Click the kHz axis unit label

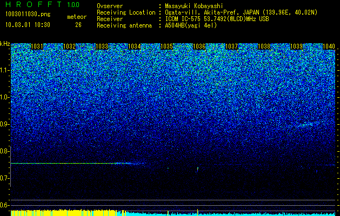point(5,44)
